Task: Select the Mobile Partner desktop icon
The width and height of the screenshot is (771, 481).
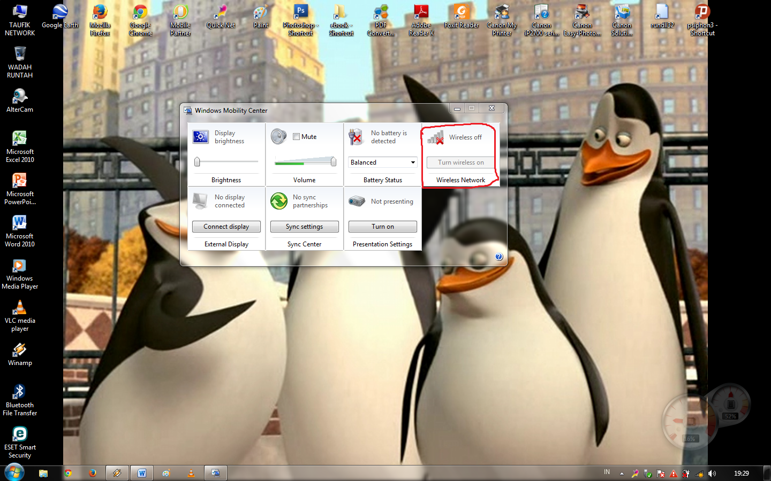Action: coord(180,20)
